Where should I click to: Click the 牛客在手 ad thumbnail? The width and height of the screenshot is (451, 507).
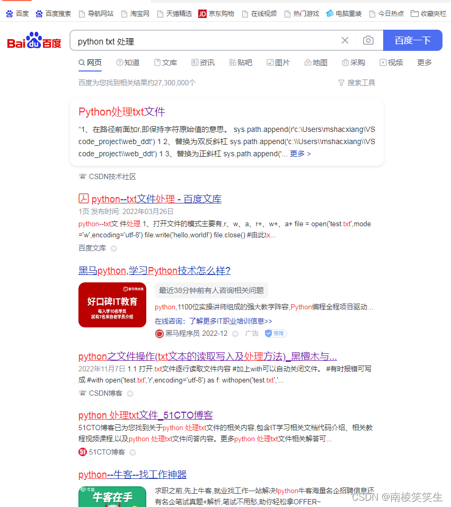112,496
